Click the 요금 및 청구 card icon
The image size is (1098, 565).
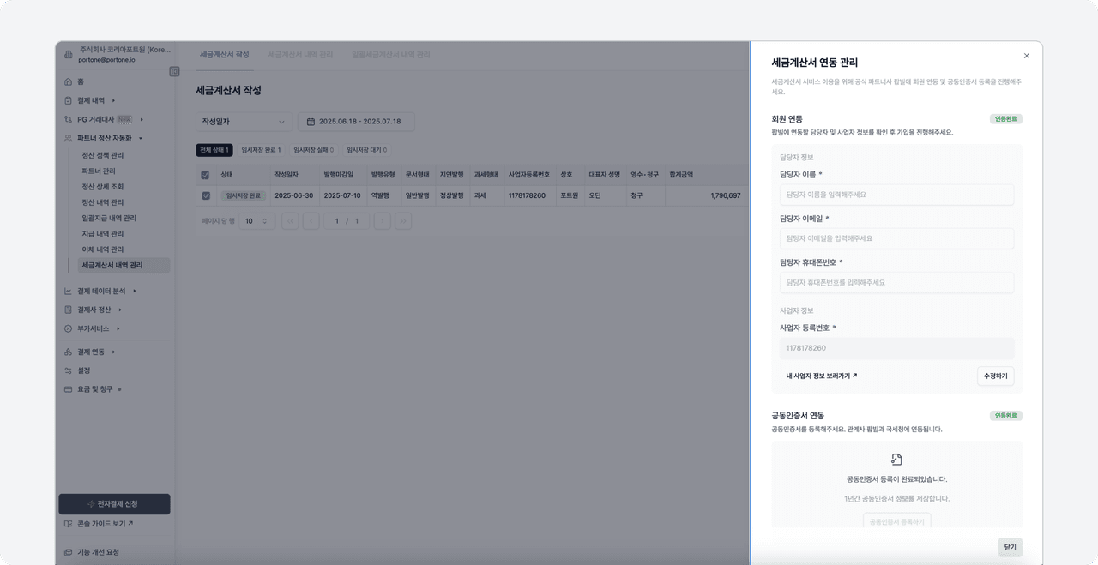(69, 389)
